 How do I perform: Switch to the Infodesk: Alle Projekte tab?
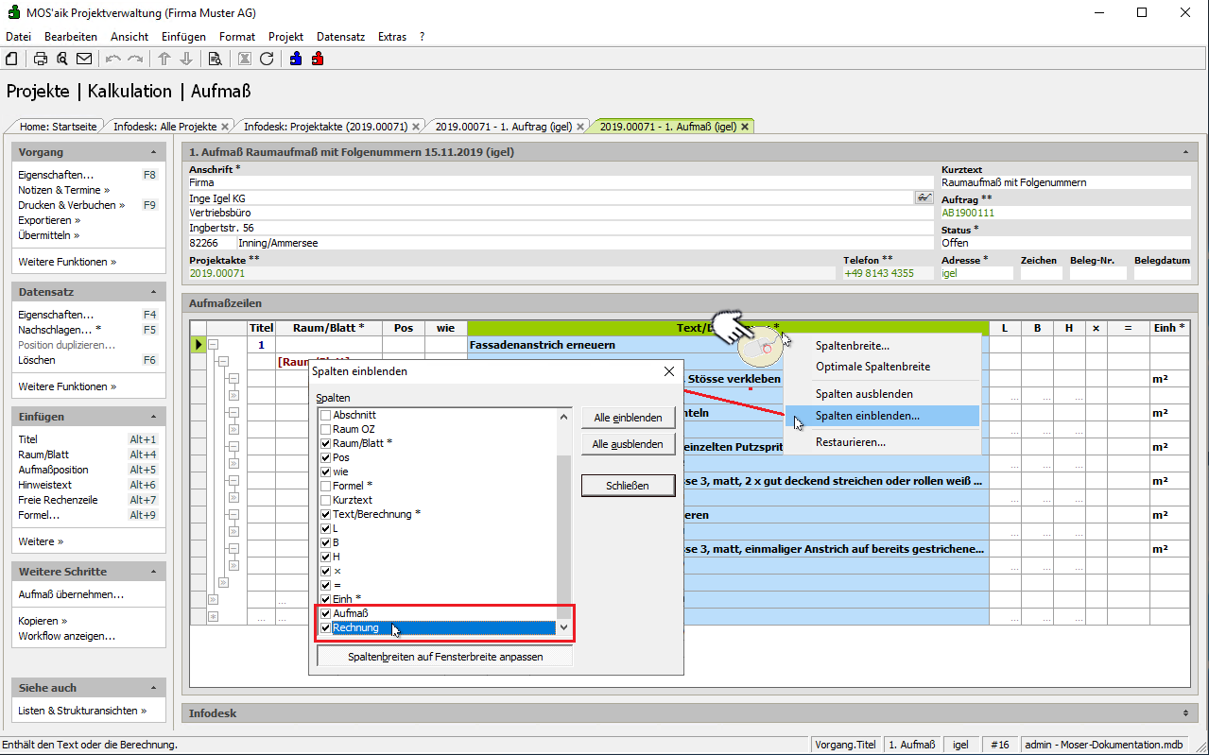(165, 126)
